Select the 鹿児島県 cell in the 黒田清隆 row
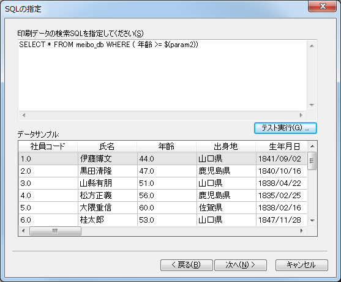This screenshot has width=341, height=282. pyautogui.click(x=226, y=171)
